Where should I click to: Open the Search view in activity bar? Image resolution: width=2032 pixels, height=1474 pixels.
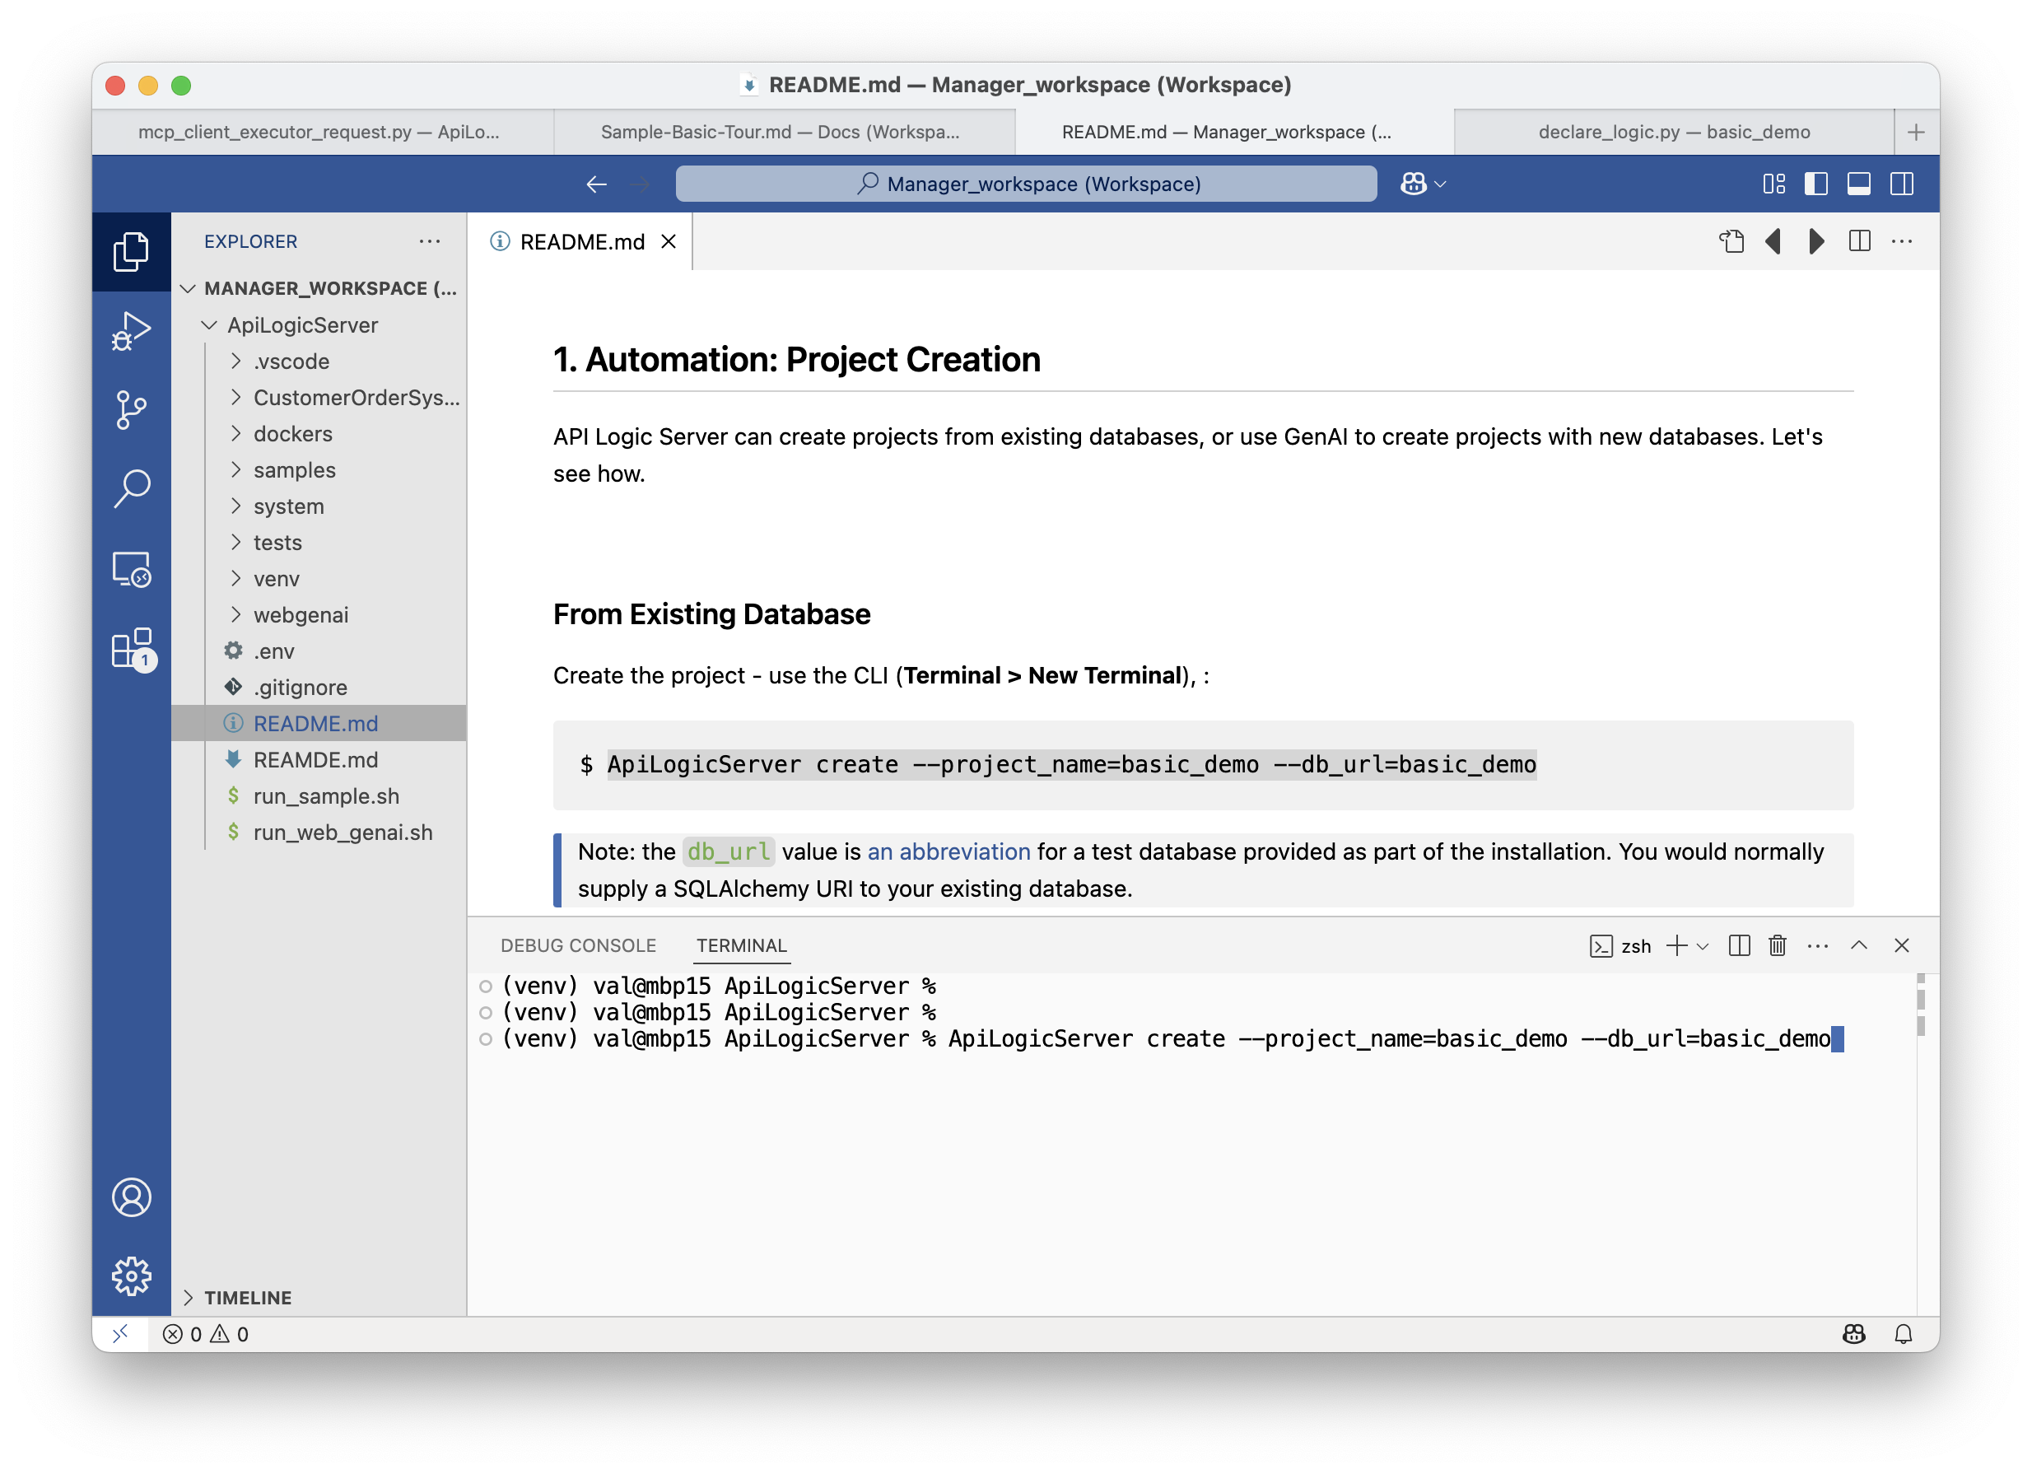click(132, 489)
